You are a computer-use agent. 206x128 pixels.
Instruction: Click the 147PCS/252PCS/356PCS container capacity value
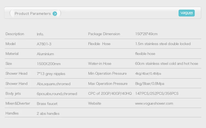tap(157, 94)
